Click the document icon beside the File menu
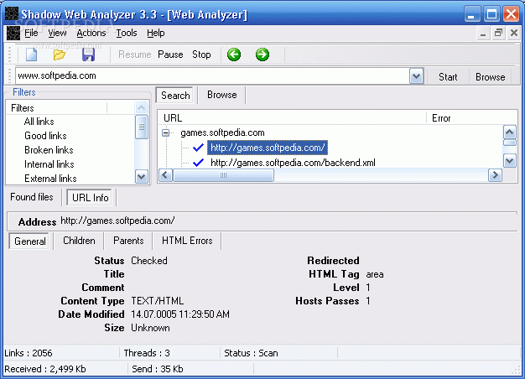Viewport: 525px width, 379px height. pos(13,34)
